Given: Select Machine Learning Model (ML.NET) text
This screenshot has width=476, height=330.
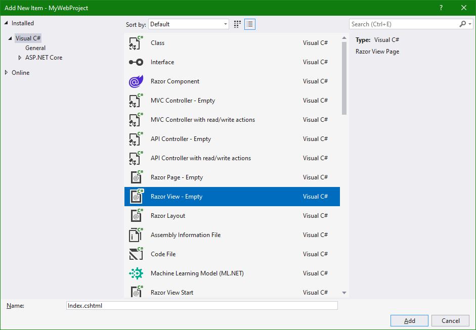Looking at the screenshot, I should click(197, 273).
